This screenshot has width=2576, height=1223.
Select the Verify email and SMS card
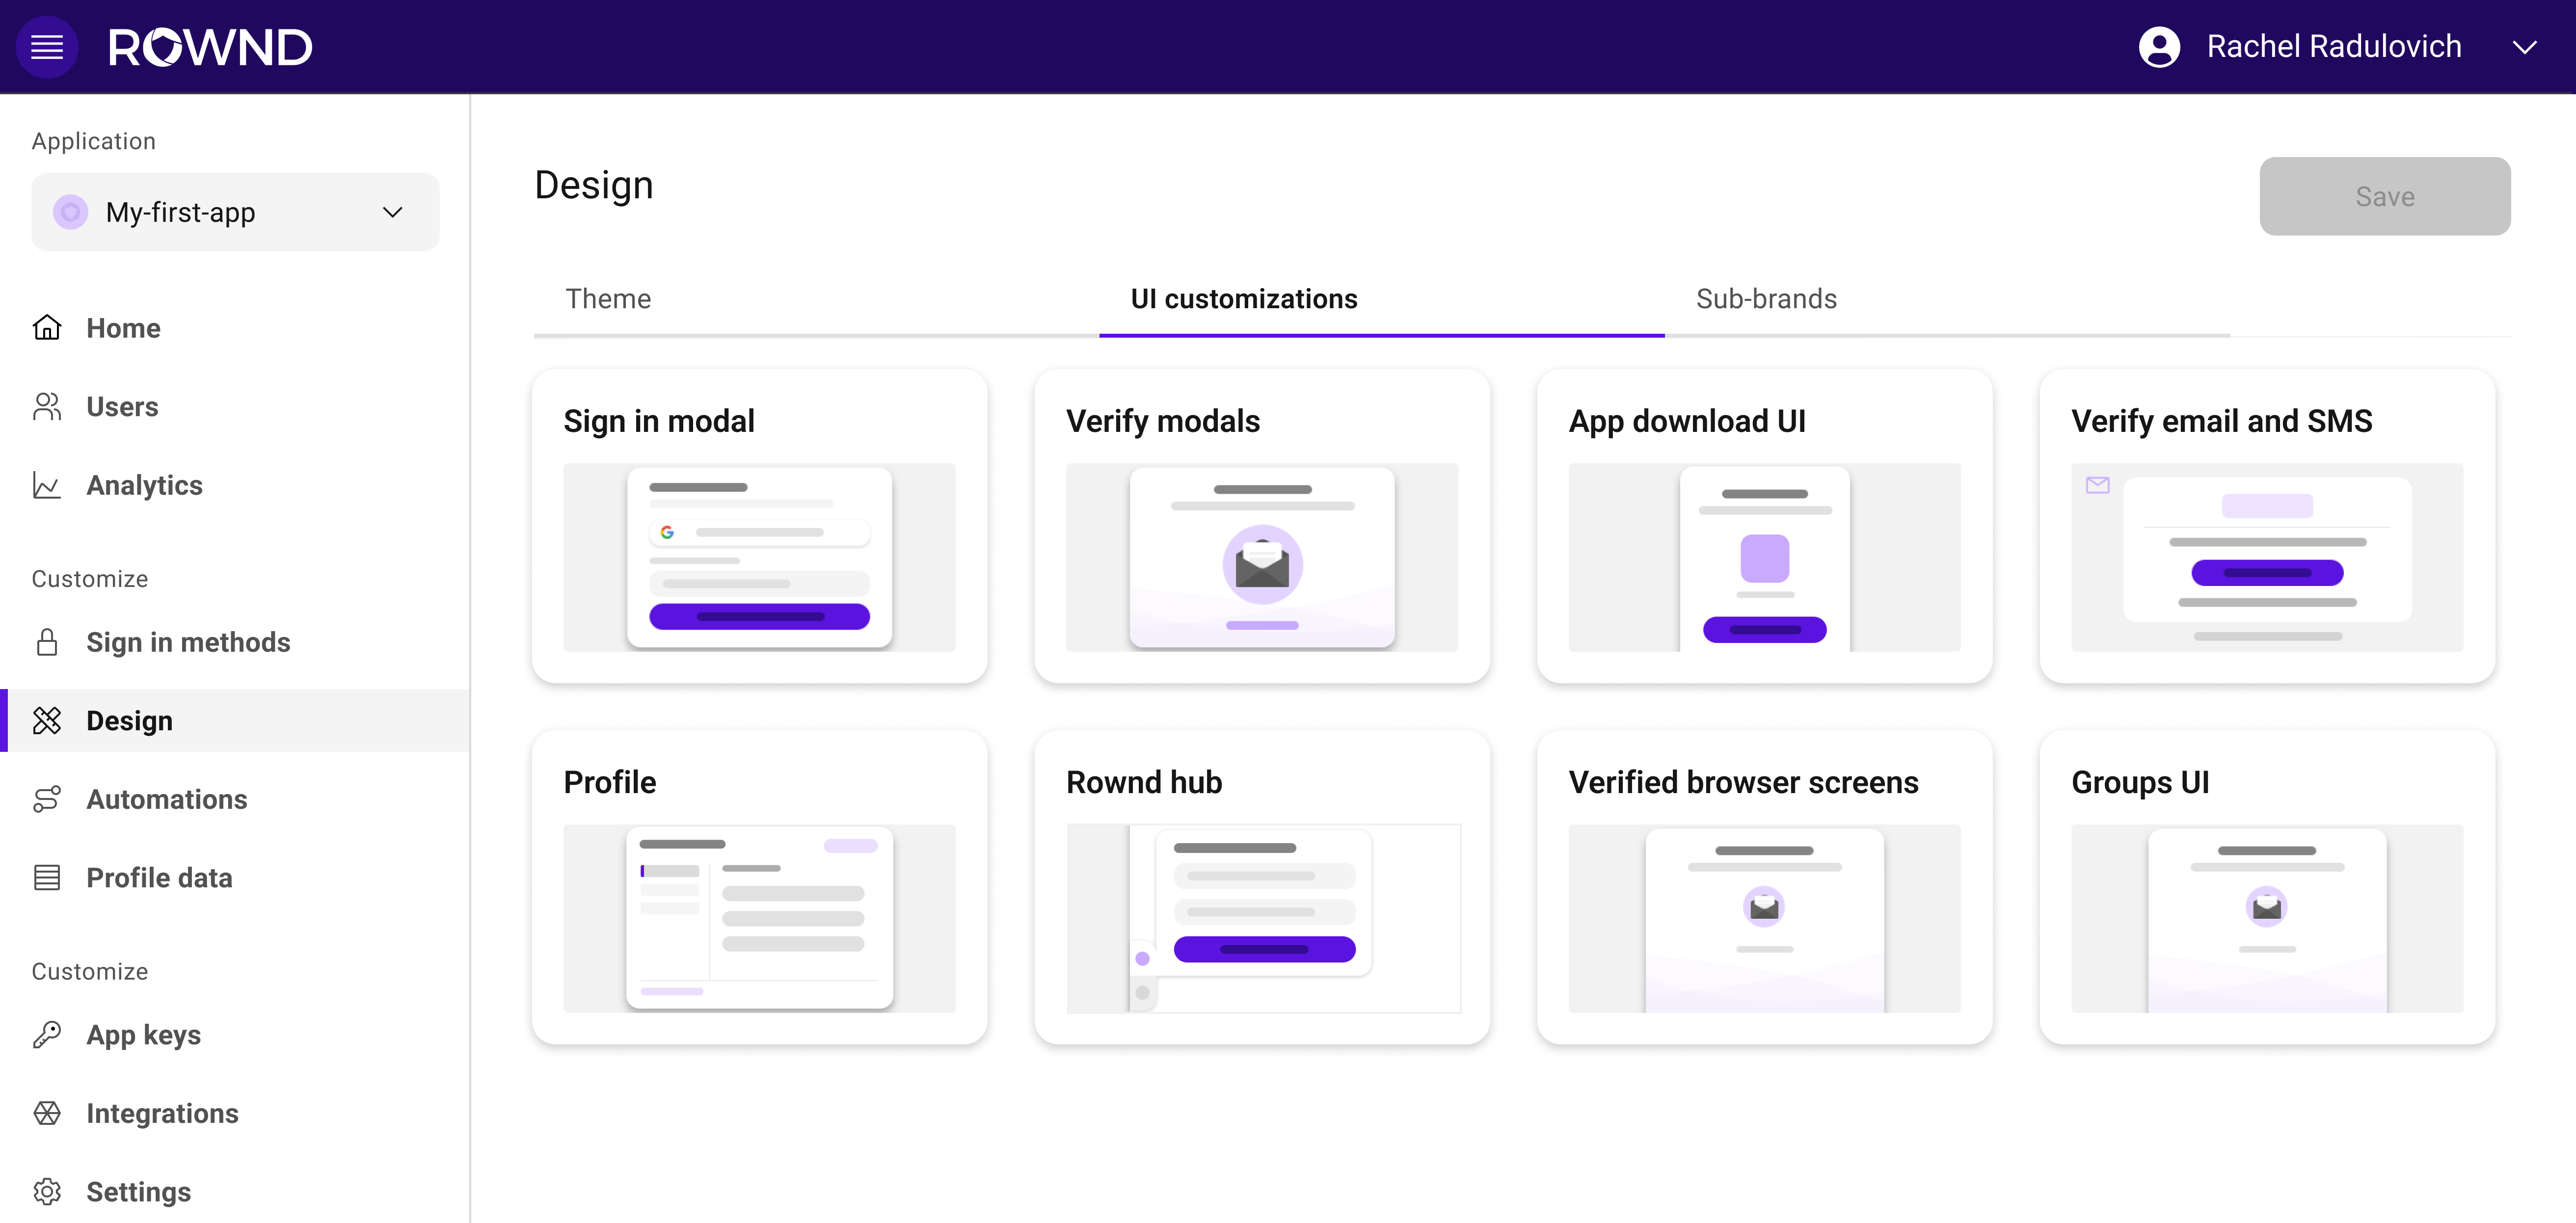coord(2266,527)
